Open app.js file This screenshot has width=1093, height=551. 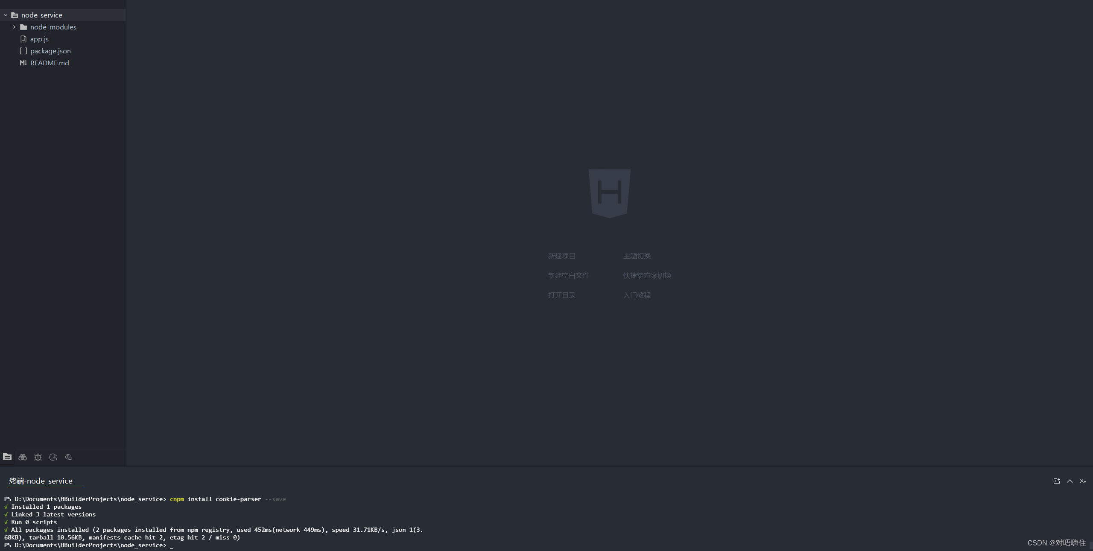[39, 39]
